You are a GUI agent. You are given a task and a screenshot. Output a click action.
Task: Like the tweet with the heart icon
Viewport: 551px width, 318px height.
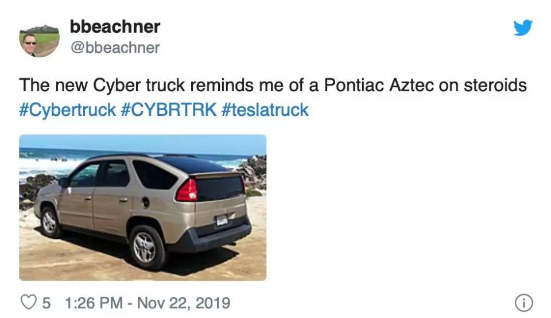point(29,302)
